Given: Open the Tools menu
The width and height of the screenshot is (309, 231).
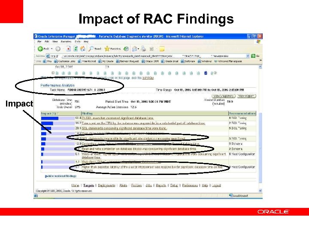Looking at the screenshot, I should [x=78, y=41].
